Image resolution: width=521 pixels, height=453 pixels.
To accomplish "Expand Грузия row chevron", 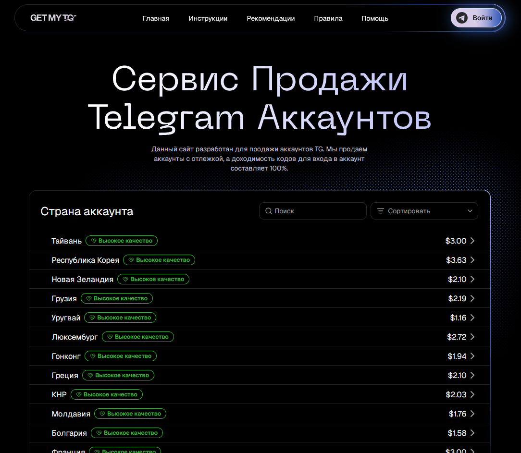I will [x=472, y=299].
